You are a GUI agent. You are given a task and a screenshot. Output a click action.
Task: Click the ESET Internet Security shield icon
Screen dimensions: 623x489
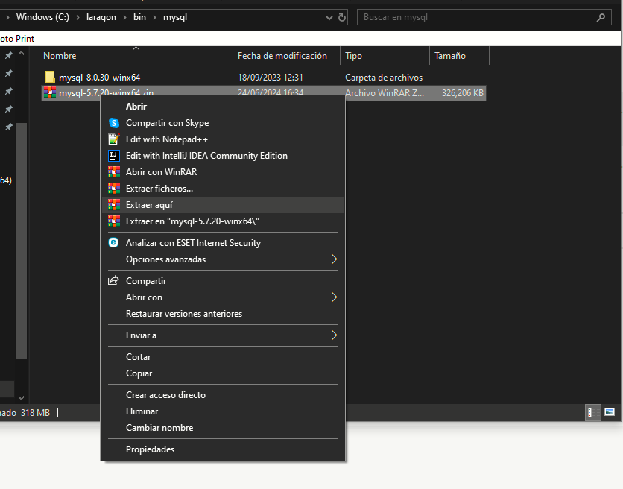[x=115, y=242]
